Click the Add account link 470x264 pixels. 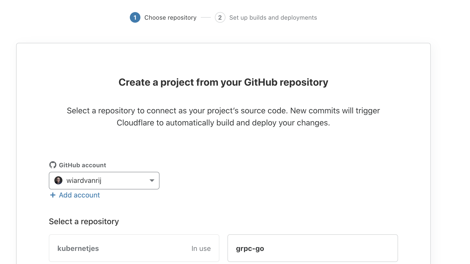[79, 195]
